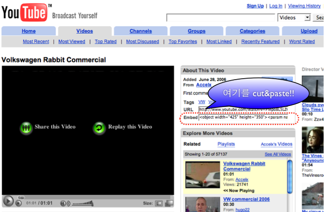The height and width of the screenshot is (212, 328).
Task: Open VW commercial 2006 link
Action: click(x=246, y=199)
